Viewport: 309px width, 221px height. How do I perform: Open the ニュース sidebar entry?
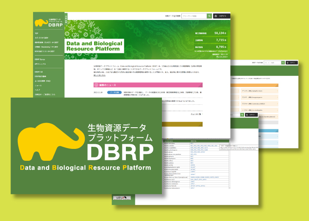point(38,85)
